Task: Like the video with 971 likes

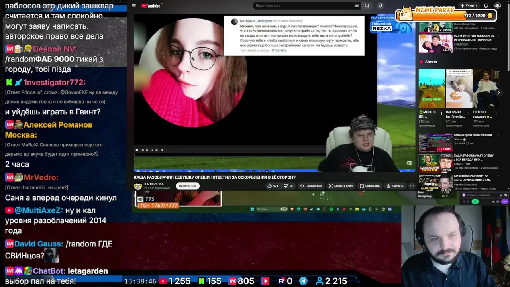Action: (x=273, y=186)
